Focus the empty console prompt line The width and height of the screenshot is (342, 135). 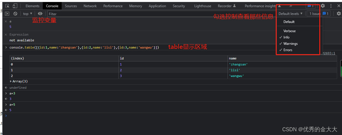(x=172, y=115)
